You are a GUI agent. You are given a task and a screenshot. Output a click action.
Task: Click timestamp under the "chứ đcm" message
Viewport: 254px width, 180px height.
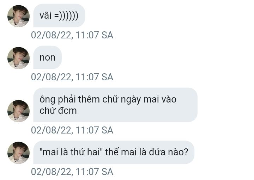click(x=72, y=130)
